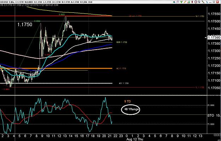Viewport: 221px width, 141px height.
Task: Close the chart with the red X button
Action: [217, 2]
